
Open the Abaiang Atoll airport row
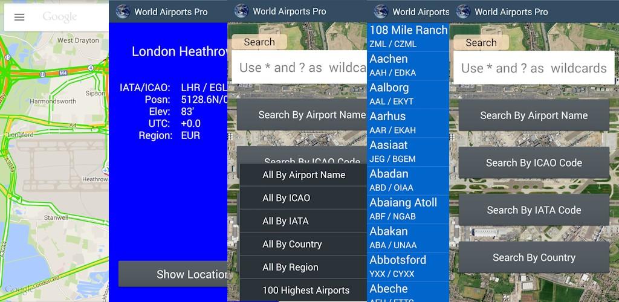coord(408,210)
